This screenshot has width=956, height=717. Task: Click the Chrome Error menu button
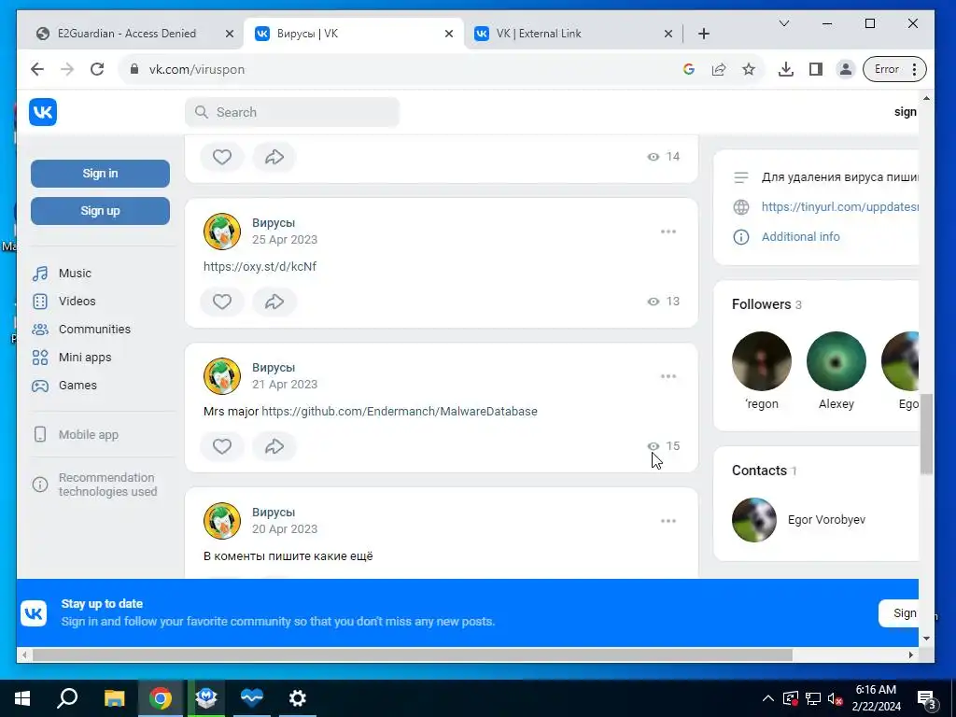pyautogui.click(x=894, y=69)
